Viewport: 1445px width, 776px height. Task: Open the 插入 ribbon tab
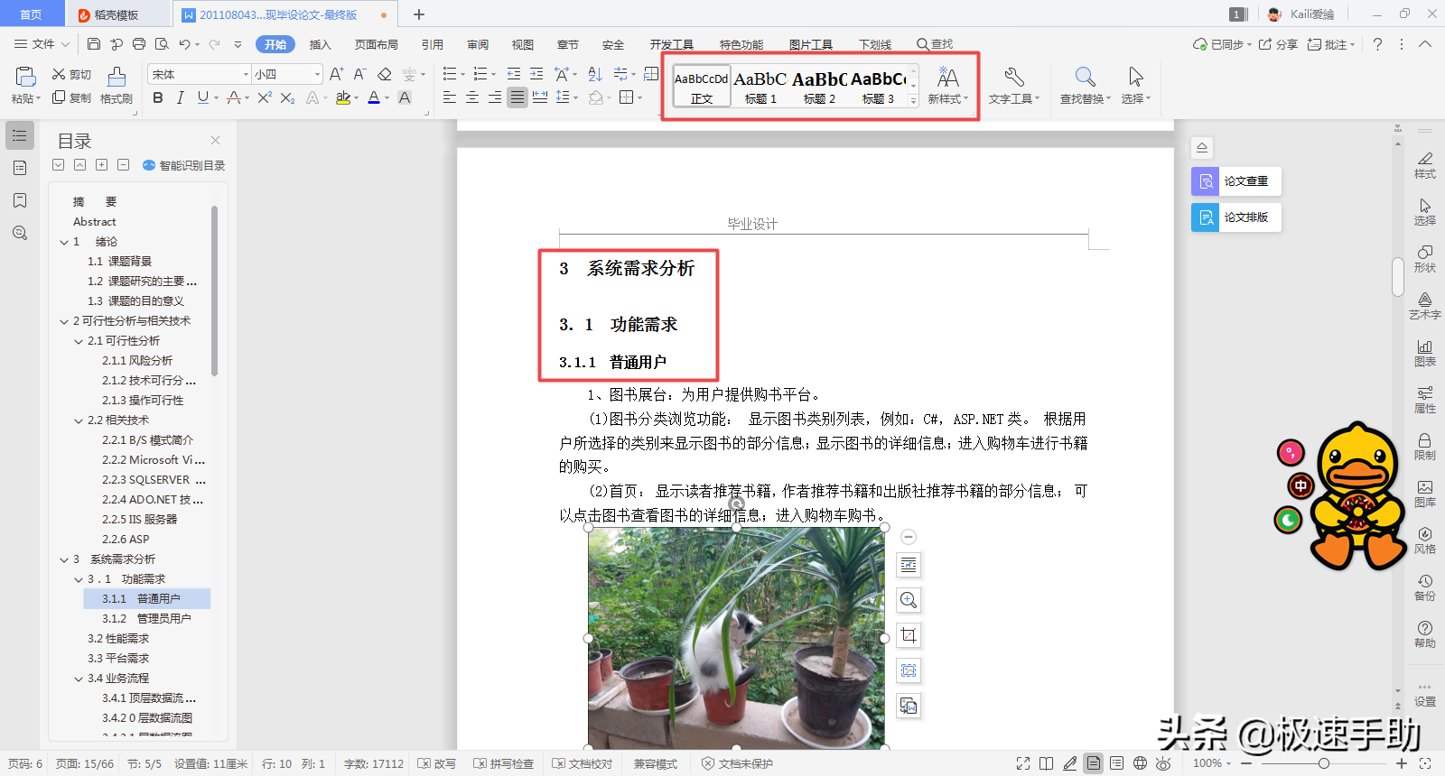click(321, 44)
